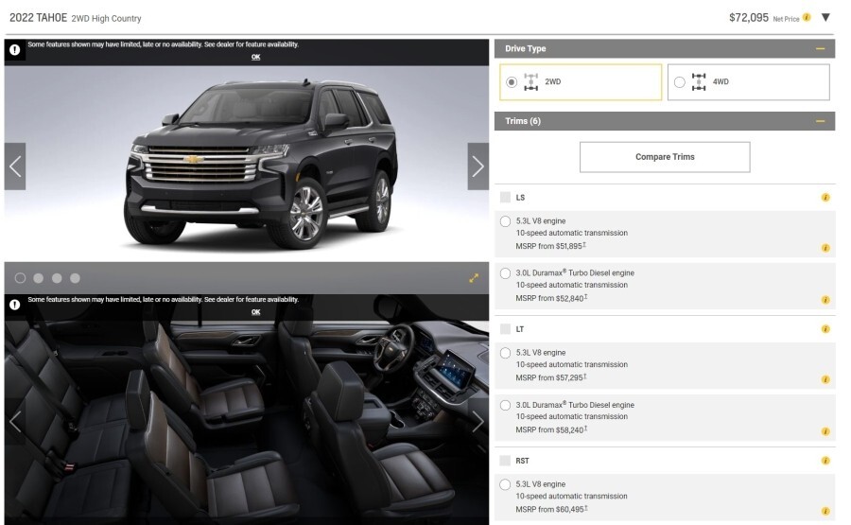Tick the RST trim compare checkbox
Viewport: 851px width, 525px height.
click(505, 461)
